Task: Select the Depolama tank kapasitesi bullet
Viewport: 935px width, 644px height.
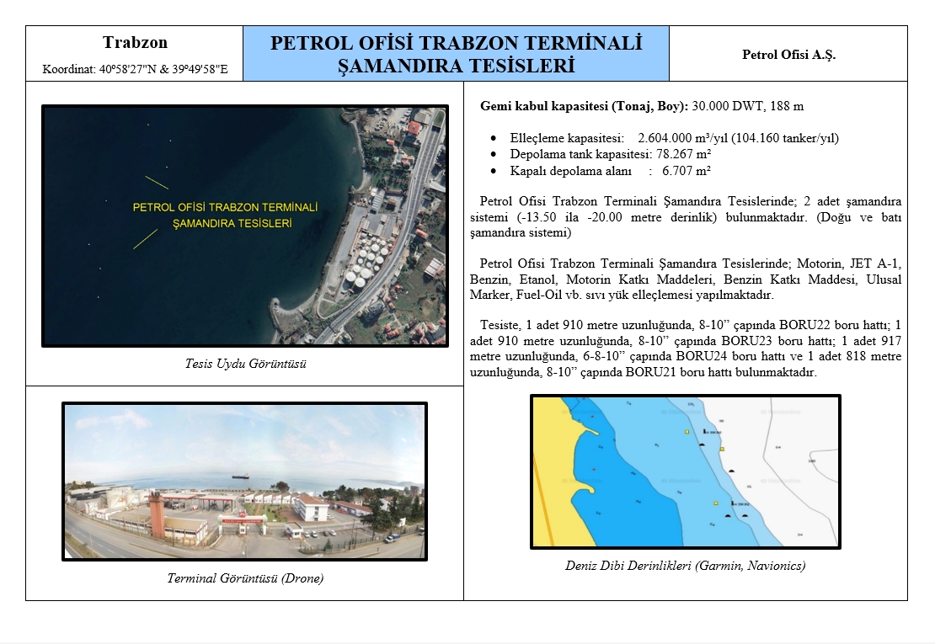Action: pyautogui.click(x=610, y=154)
